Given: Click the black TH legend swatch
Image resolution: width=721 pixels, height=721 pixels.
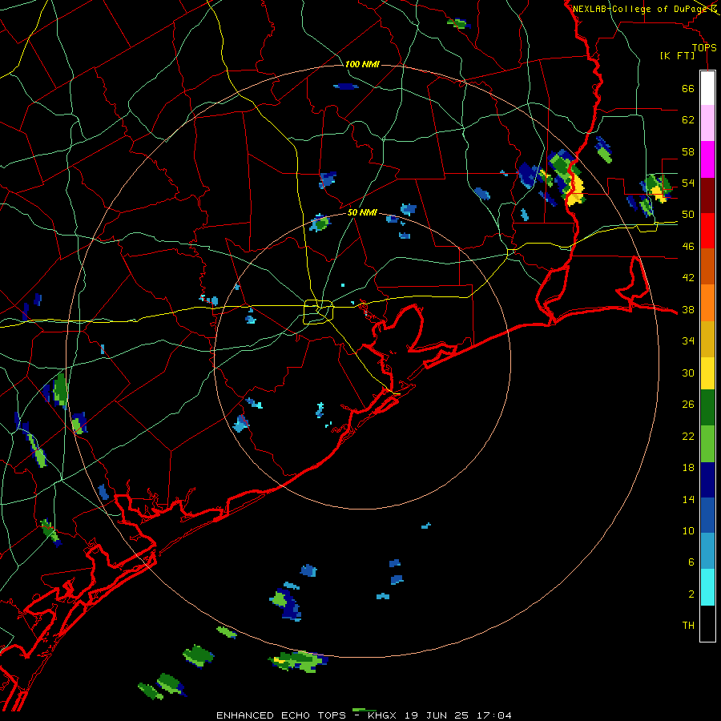Looking at the screenshot, I should point(707,623).
